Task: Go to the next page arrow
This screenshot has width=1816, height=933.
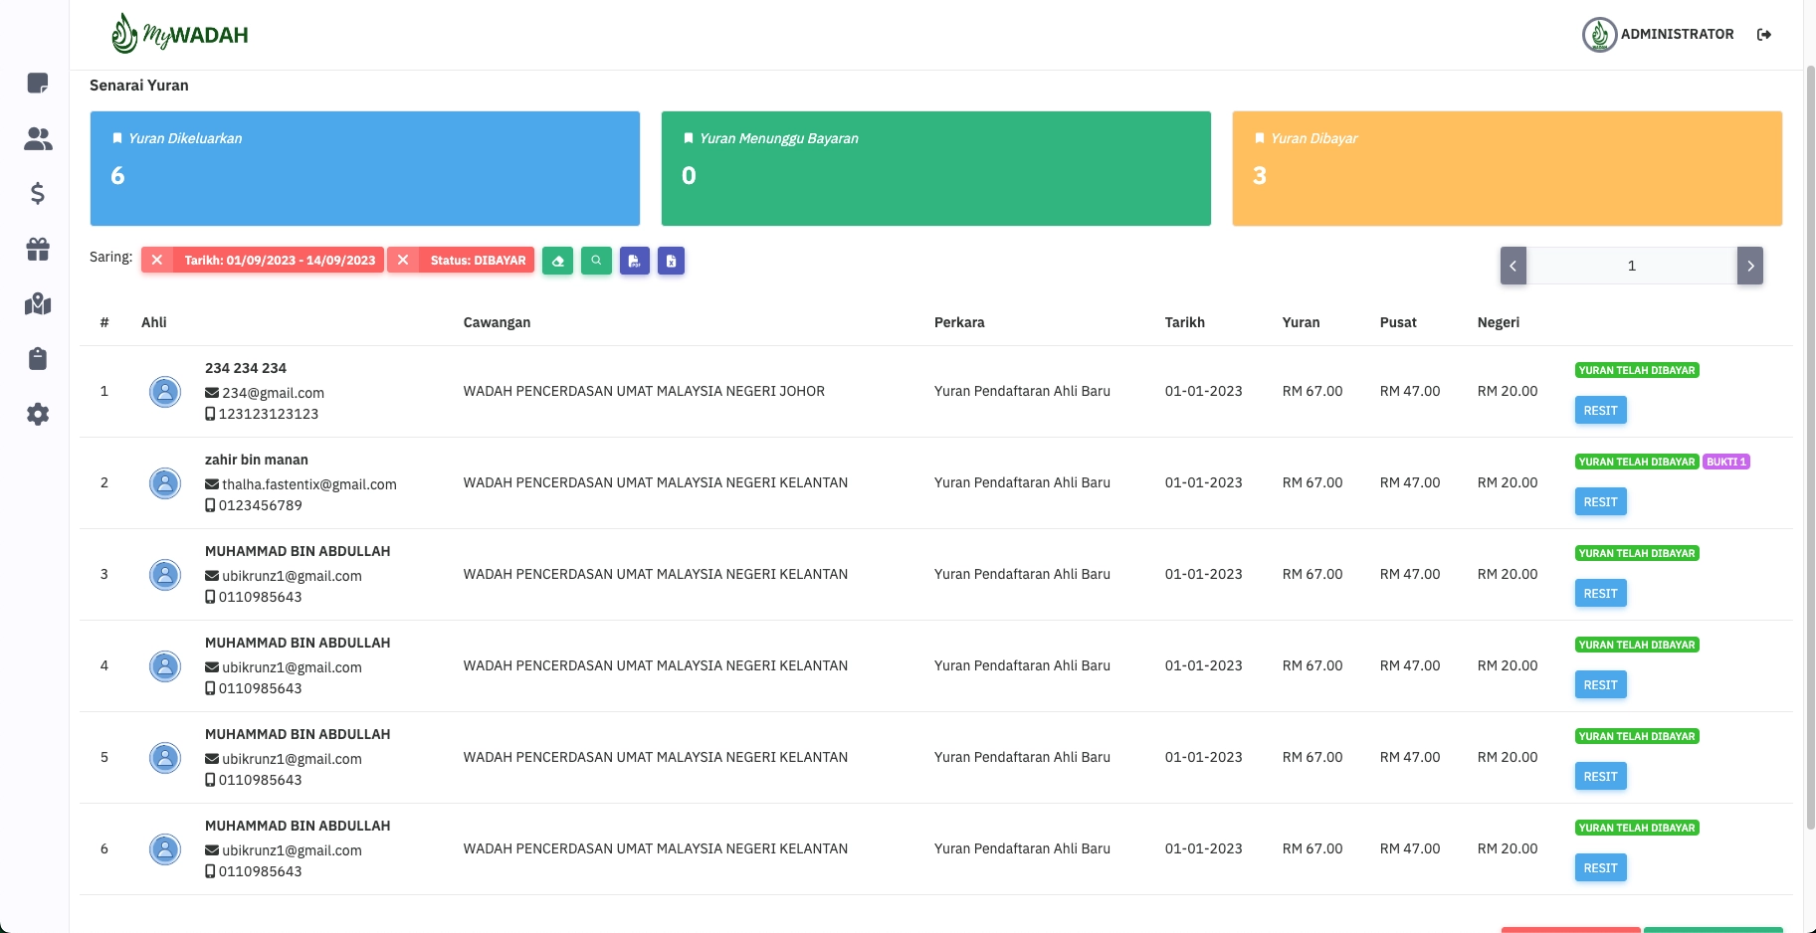Action: coord(1749,266)
